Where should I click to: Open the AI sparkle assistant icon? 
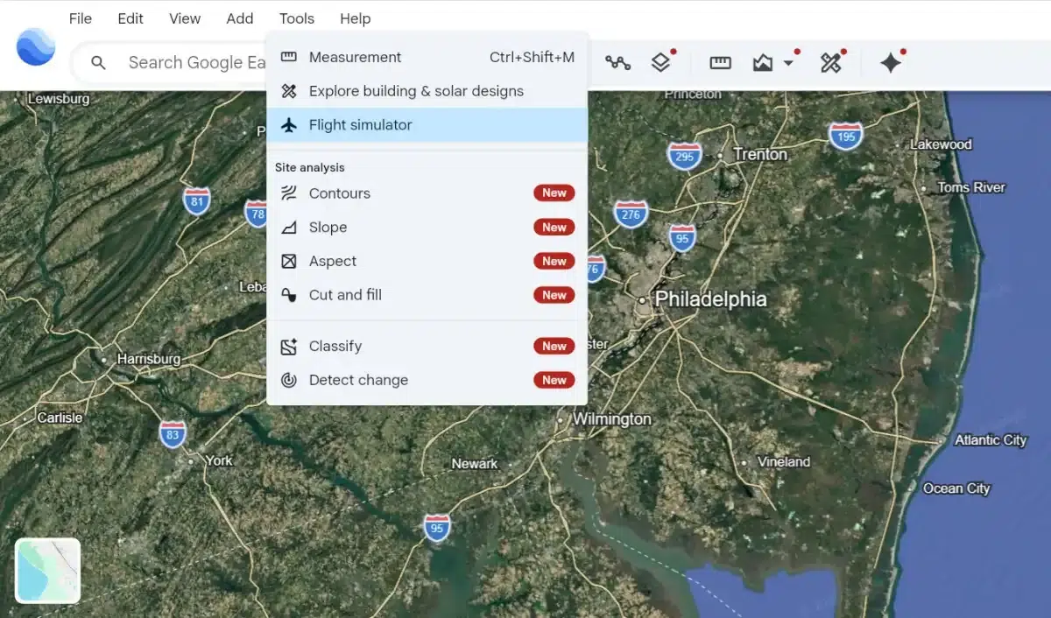tap(891, 63)
